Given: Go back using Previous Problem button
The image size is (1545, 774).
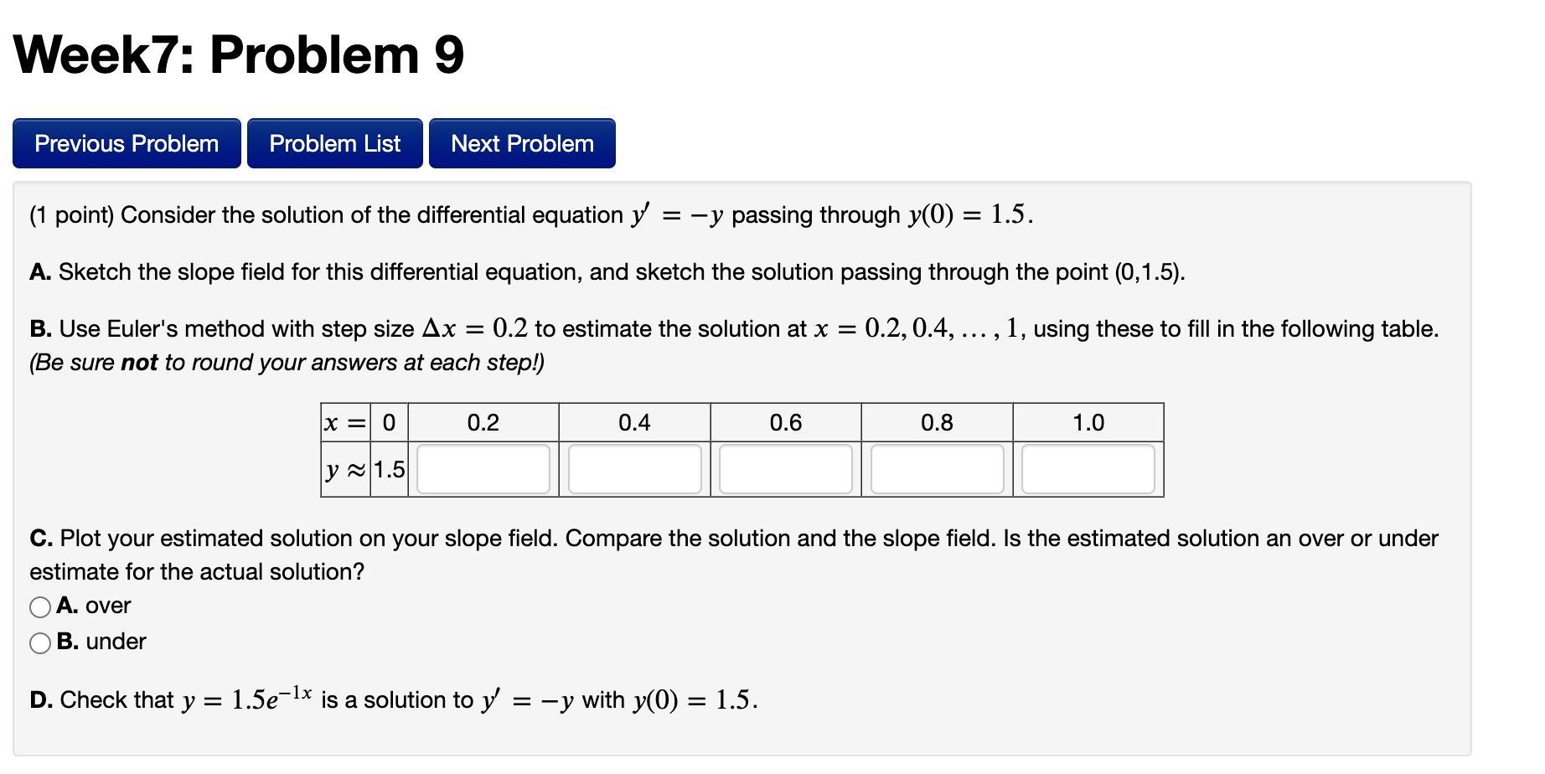Looking at the screenshot, I should tap(126, 143).
